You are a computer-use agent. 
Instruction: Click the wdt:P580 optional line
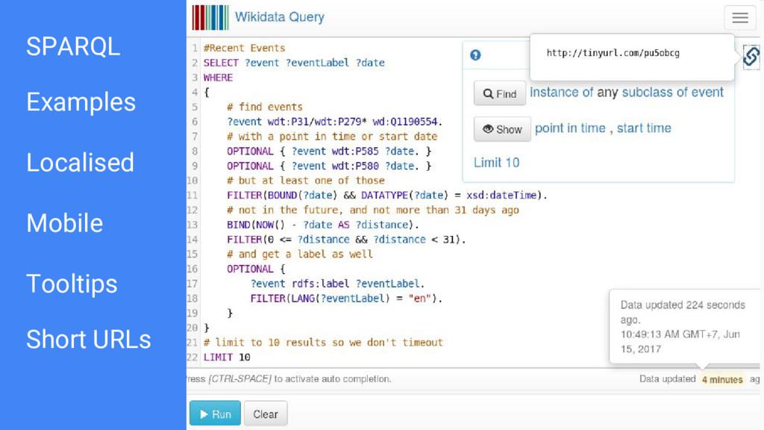tap(329, 166)
